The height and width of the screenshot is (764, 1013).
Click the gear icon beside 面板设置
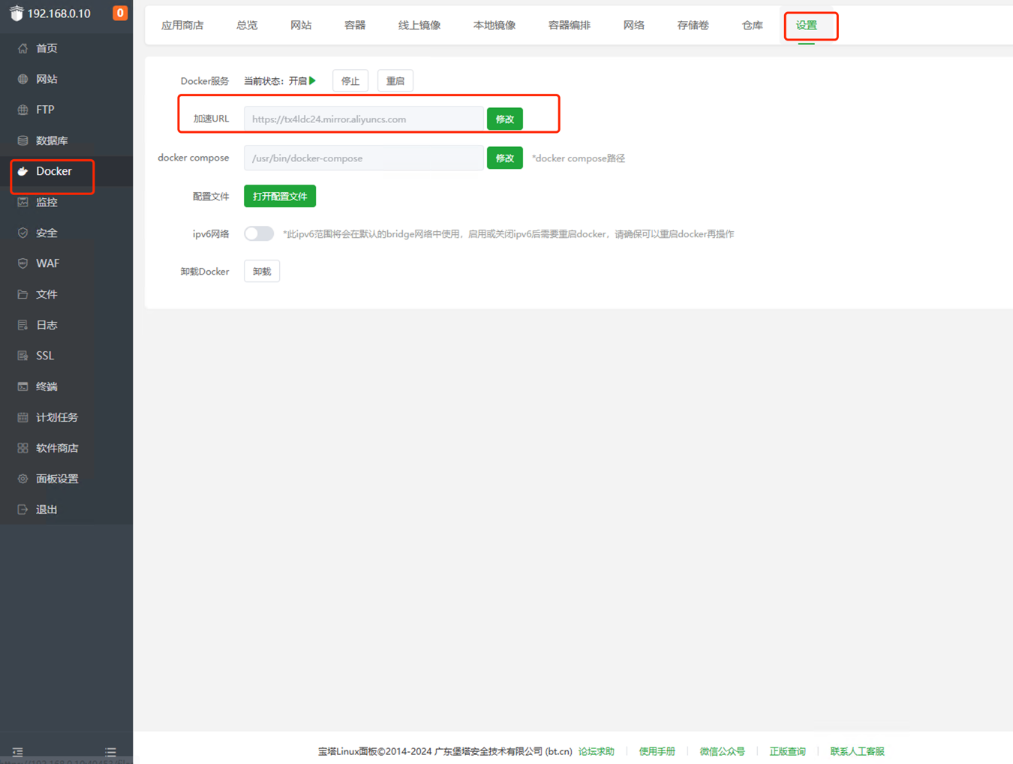[23, 479]
